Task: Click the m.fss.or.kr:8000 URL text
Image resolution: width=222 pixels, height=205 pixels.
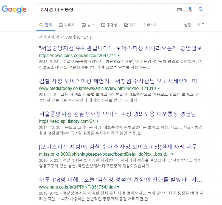Action: click(104, 154)
